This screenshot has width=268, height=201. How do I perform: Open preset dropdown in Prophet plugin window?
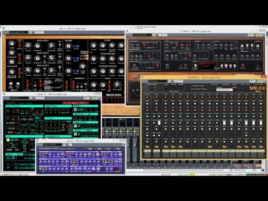coord(142,35)
